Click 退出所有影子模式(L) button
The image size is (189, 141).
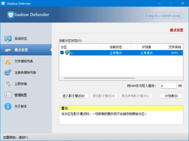[x=135, y=96]
